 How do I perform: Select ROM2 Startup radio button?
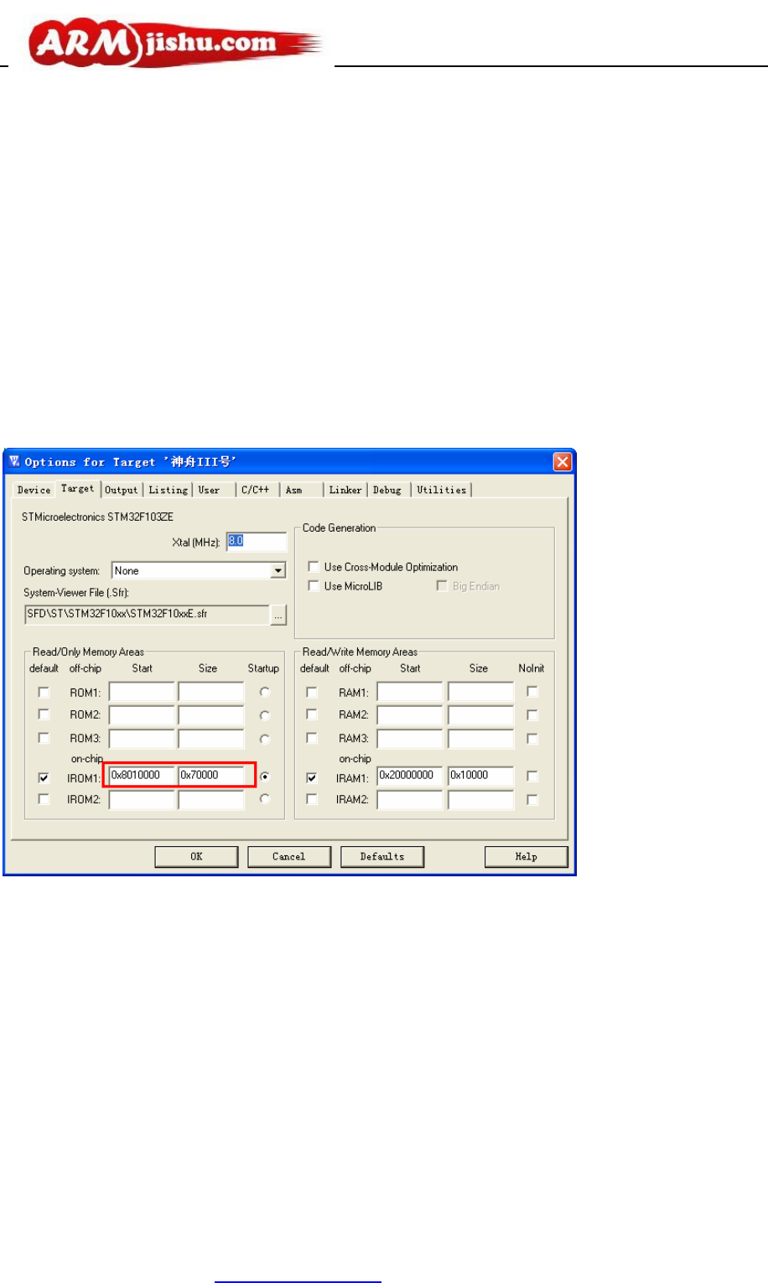coord(265,715)
